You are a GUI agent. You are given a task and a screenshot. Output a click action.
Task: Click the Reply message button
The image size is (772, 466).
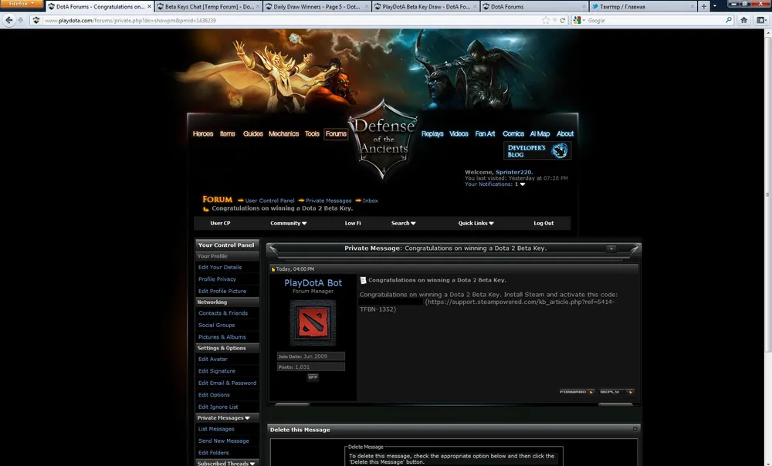click(616, 392)
